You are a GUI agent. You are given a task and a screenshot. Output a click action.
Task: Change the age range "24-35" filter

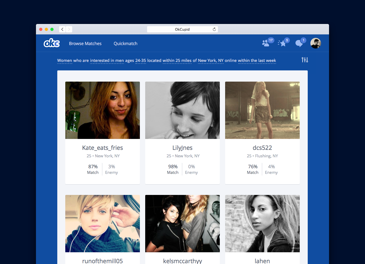pos(141,61)
